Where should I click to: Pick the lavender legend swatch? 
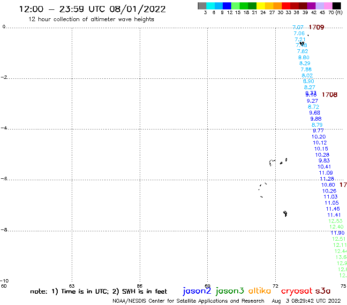click(x=320, y=6)
